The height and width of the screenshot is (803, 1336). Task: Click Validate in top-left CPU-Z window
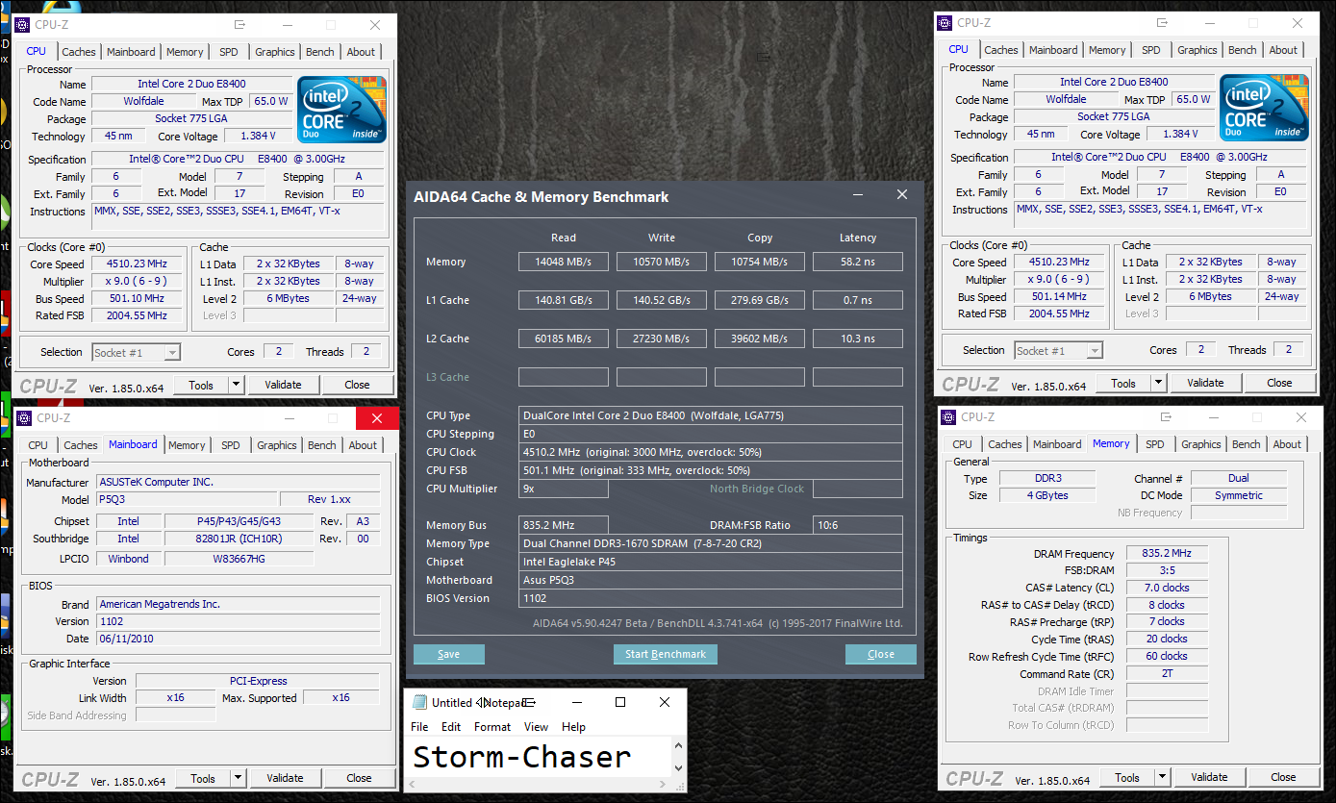tap(283, 385)
